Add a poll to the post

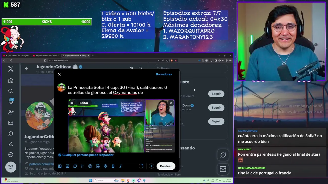[83, 166]
